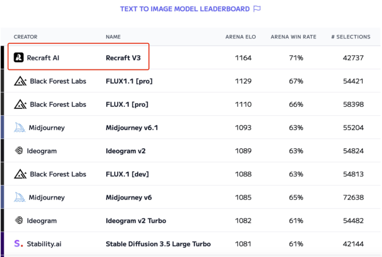Click the 65% win rate cell
382x257 pixels.
coord(296,197)
